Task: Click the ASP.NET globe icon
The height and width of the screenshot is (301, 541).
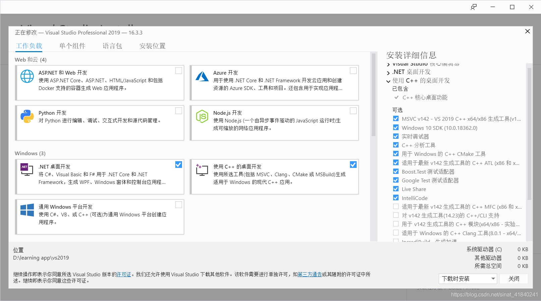Action: tap(27, 76)
